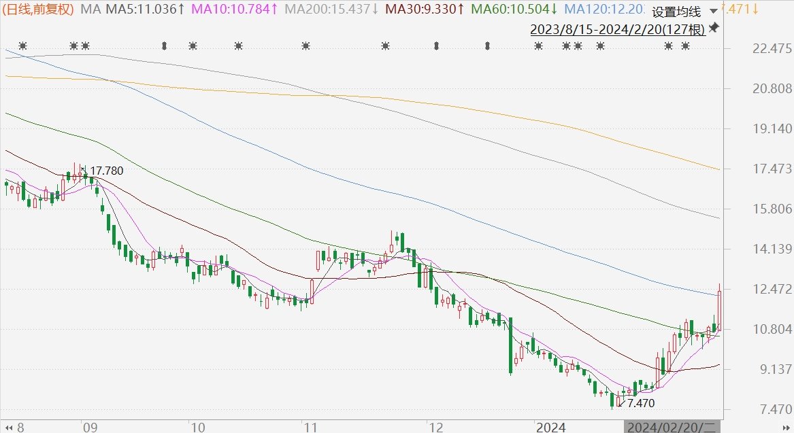Open the 2023/8/15-2024/2/20(127根) date range link
The width and height of the screenshot is (794, 433).
coord(617,29)
